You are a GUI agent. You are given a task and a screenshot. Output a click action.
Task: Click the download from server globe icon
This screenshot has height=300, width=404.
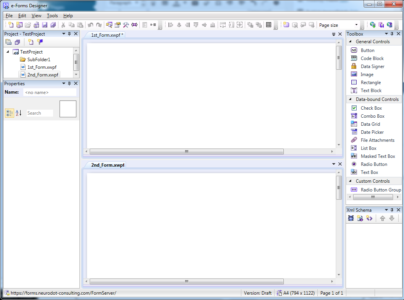(x=373, y=25)
